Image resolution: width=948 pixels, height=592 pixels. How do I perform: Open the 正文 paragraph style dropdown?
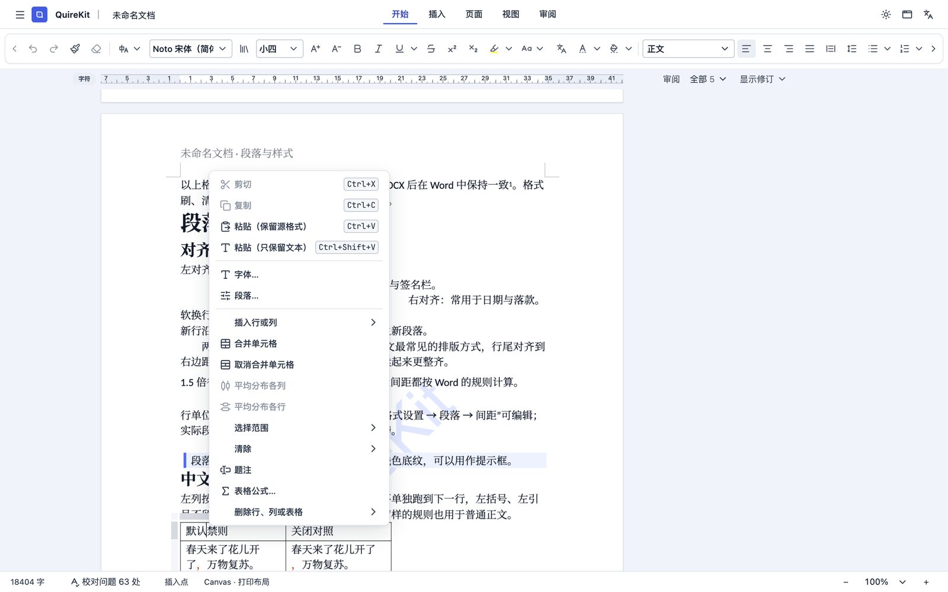point(688,49)
